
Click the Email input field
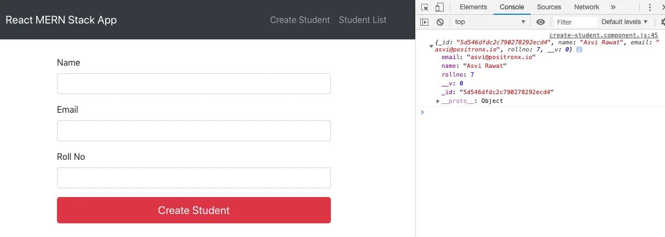pyautogui.click(x=194, y=131)
